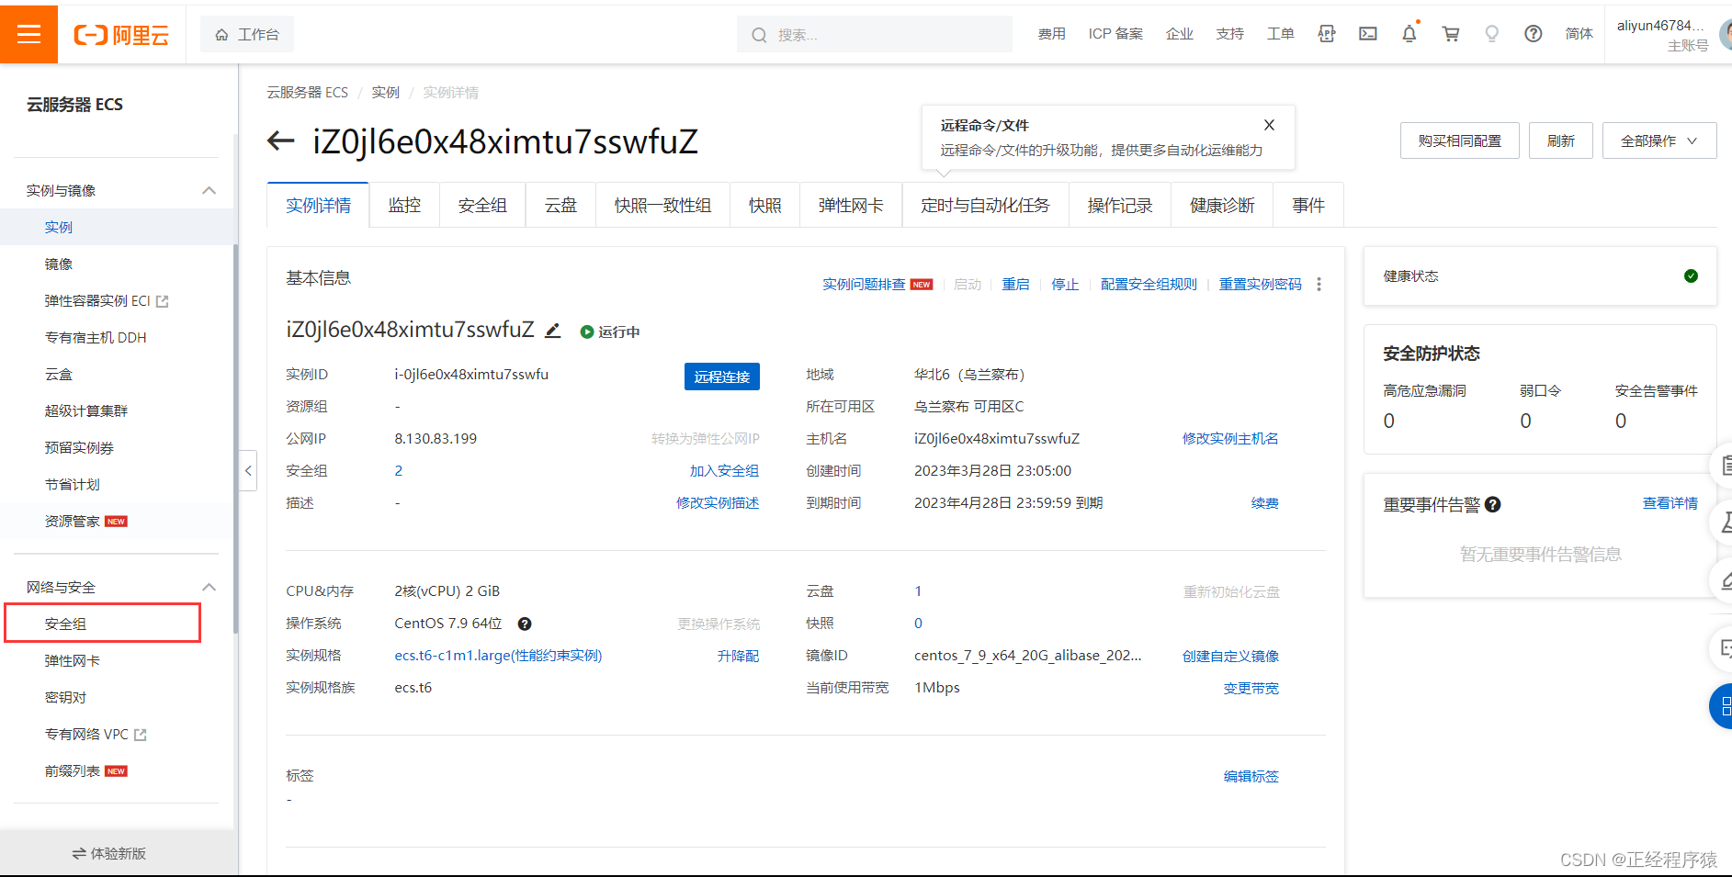This screenshot has width=1732, height=877.
Task: Open the 全部操作 dropdown
Action: [x=1659, y=141]
